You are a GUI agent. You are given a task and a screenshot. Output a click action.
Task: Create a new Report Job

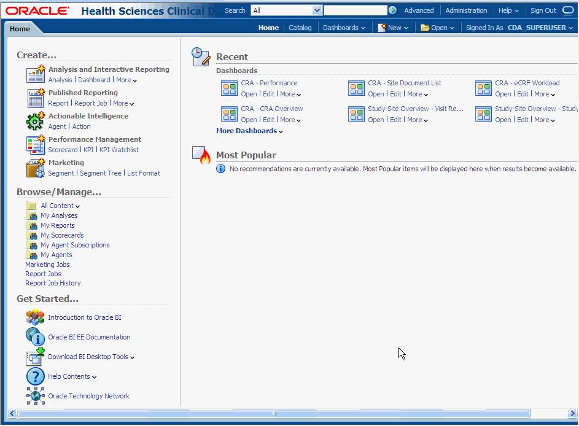point(90,103)
